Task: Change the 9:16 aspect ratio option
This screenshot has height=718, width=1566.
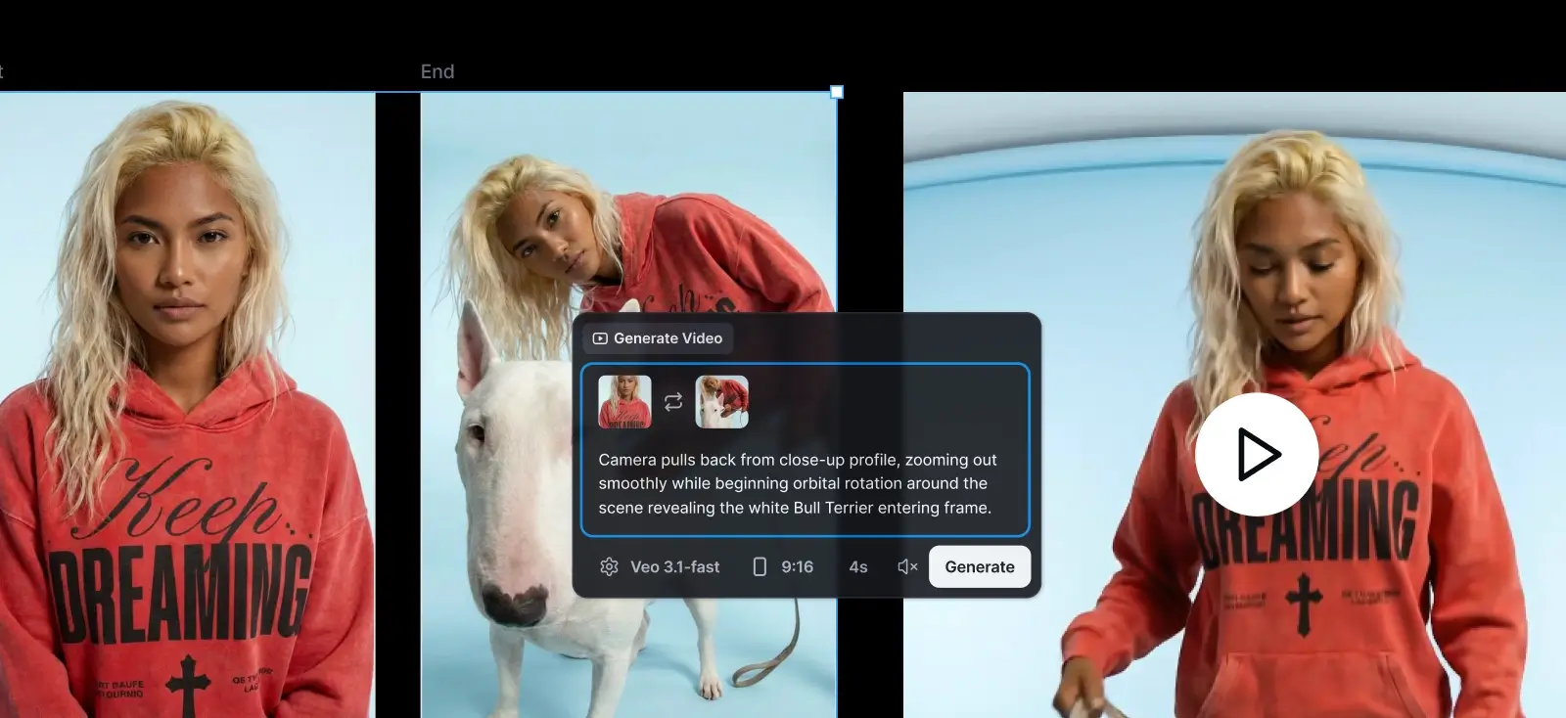Action: tap(797, 567)
